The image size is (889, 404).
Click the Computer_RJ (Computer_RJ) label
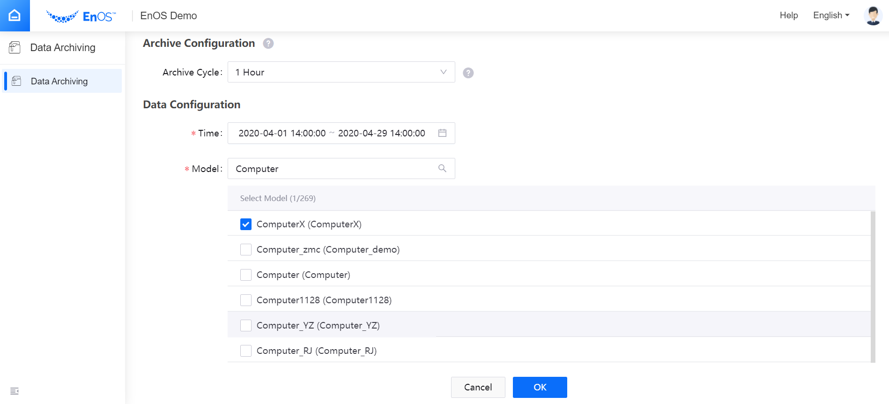point(317,351)
